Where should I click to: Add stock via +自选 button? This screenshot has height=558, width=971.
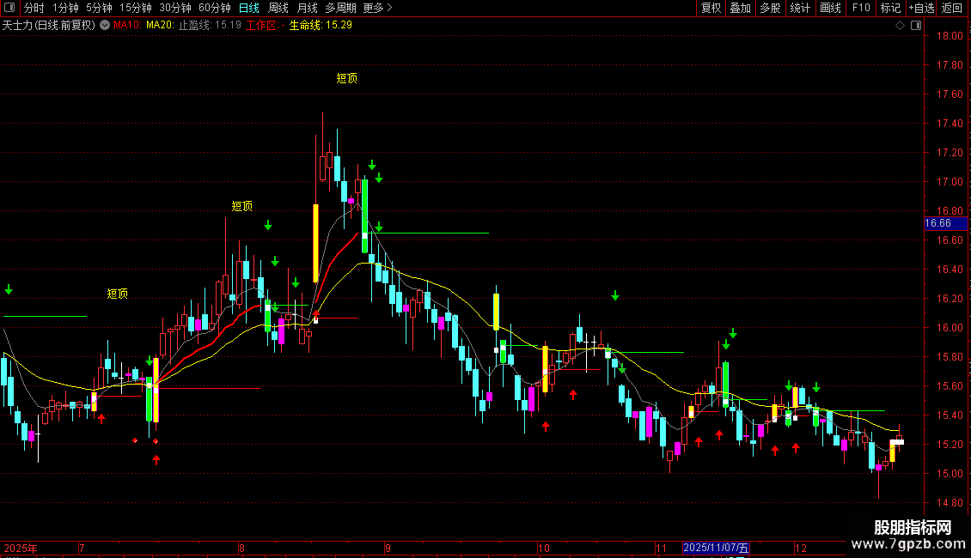[921, 8]
